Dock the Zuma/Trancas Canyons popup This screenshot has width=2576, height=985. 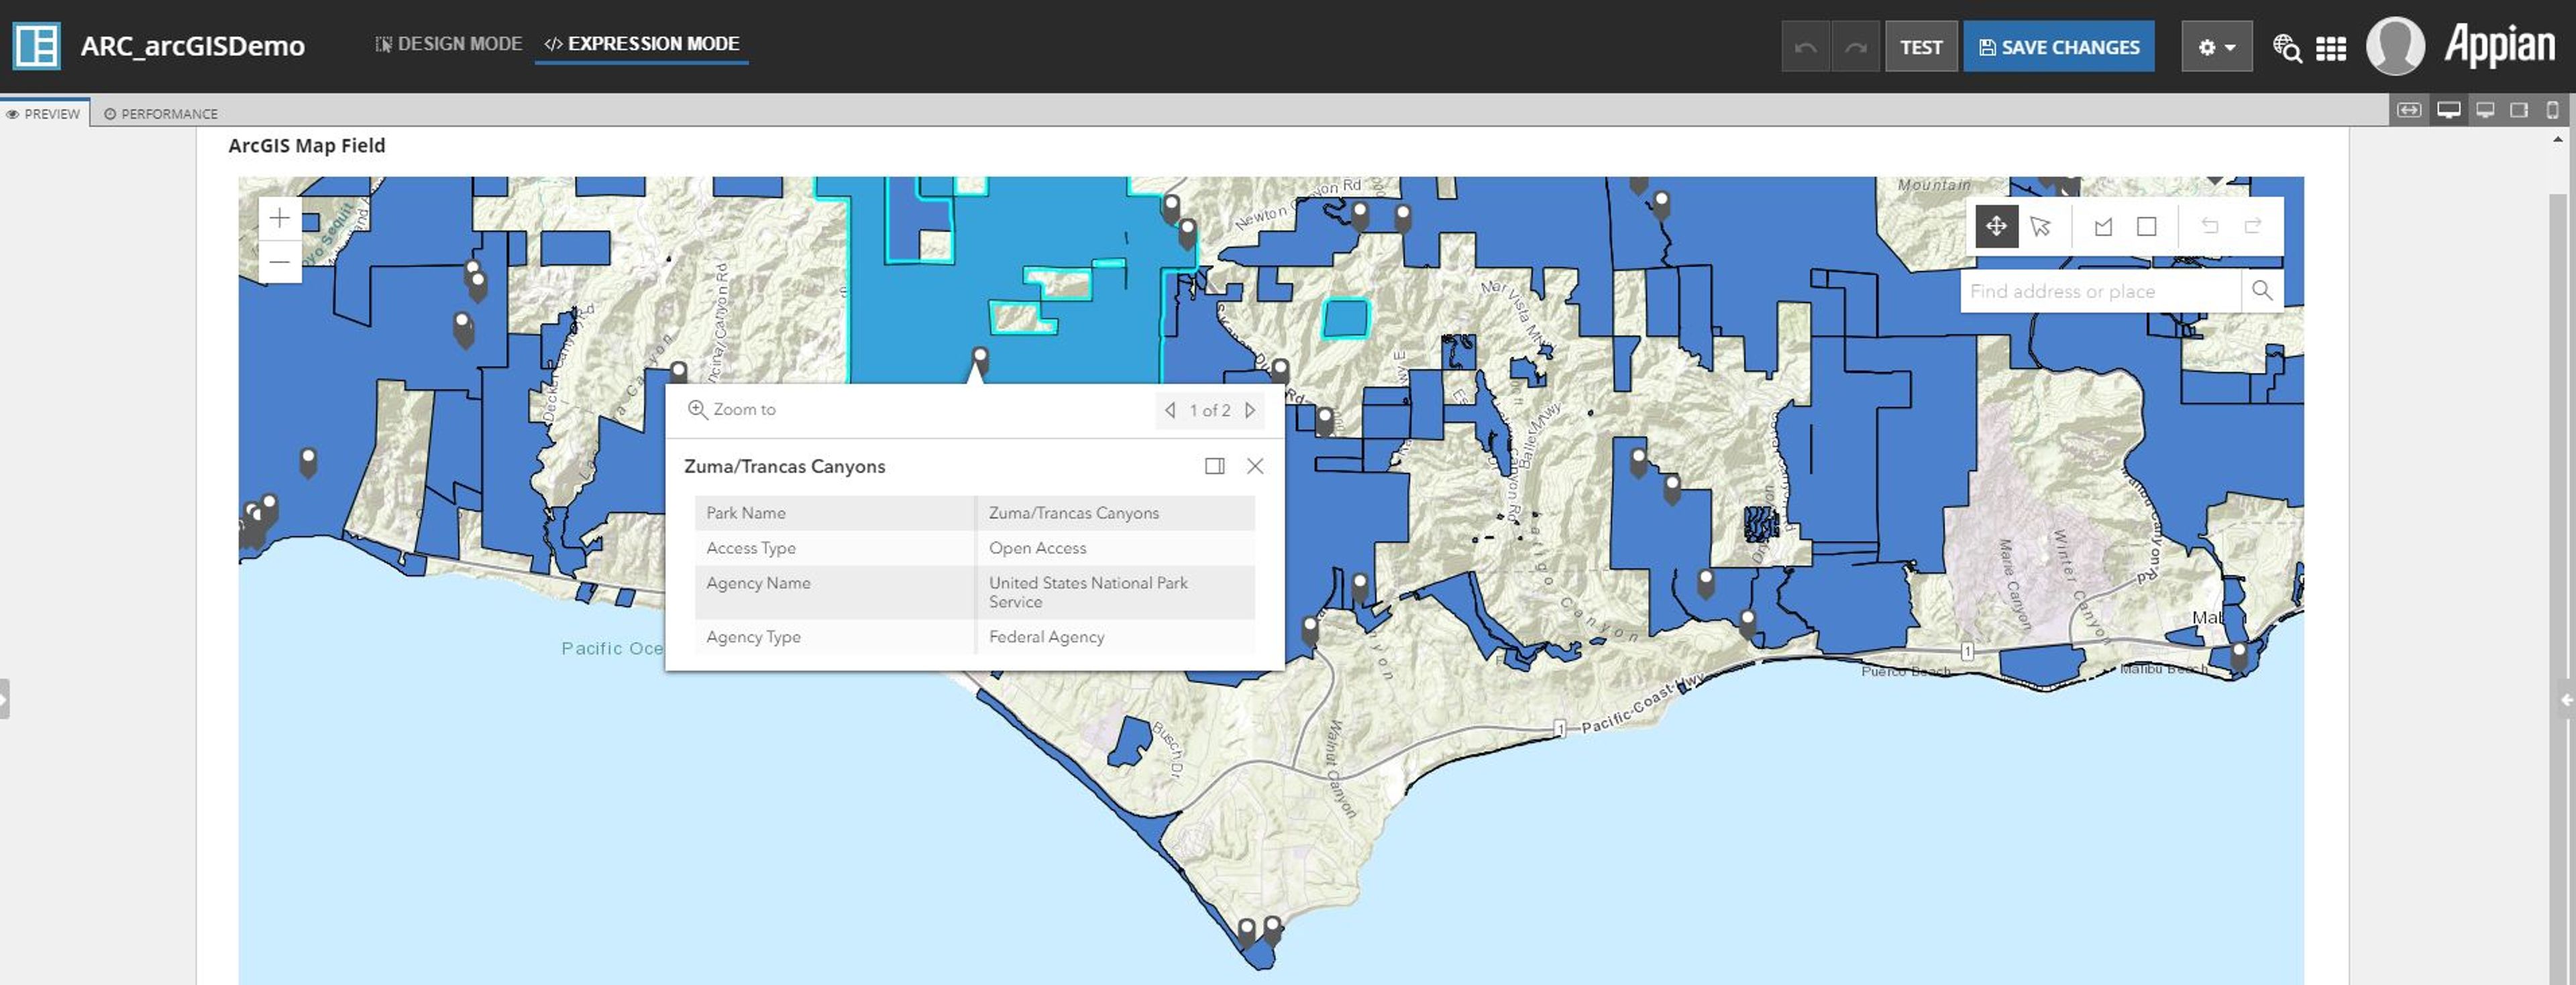click(1215, 466)
